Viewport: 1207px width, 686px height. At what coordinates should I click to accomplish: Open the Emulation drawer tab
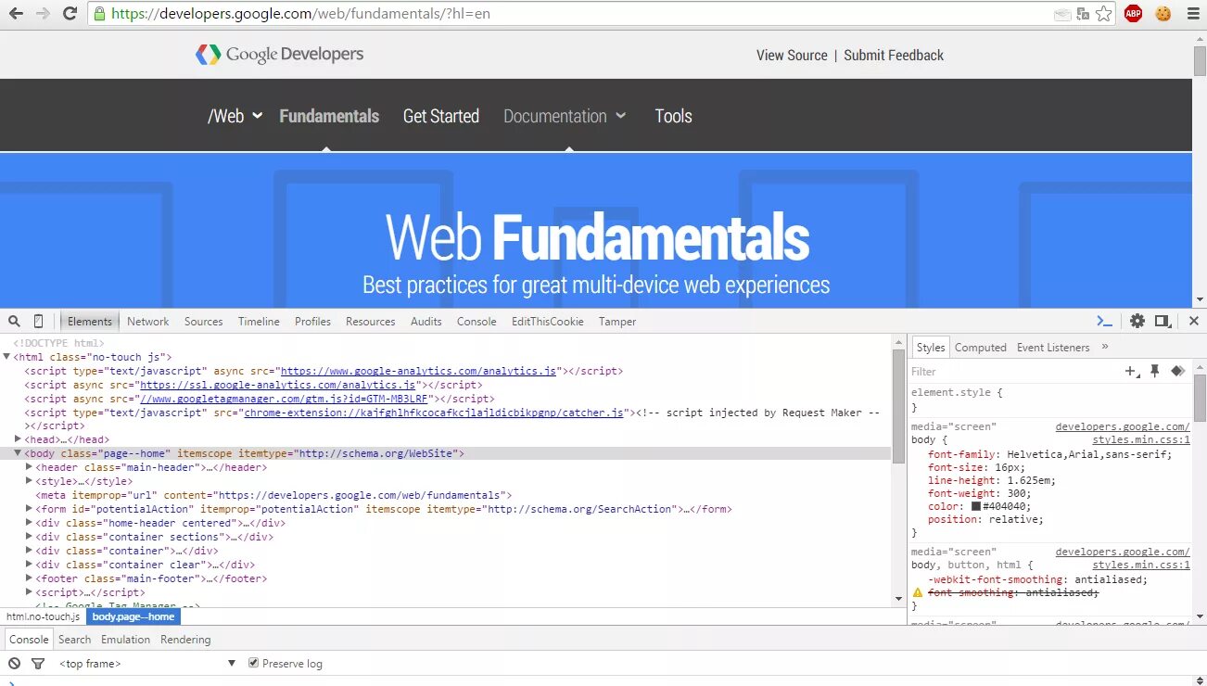[x=125, y=640]
